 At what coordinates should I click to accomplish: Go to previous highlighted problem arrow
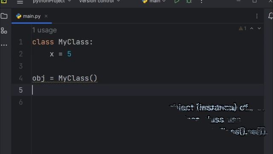pos(252,29)
